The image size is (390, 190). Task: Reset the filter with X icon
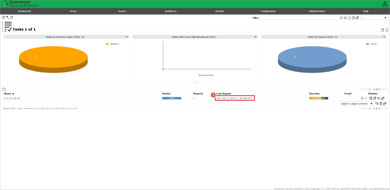[345, 18]
